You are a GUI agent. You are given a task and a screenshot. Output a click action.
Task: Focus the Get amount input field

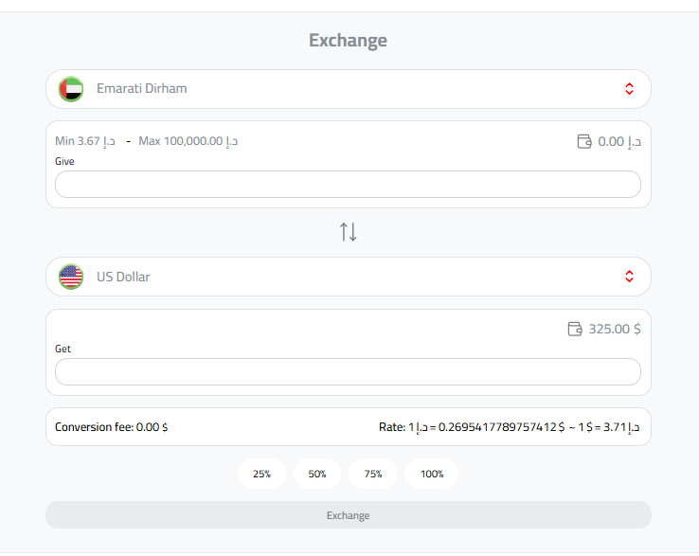point(348,372)
